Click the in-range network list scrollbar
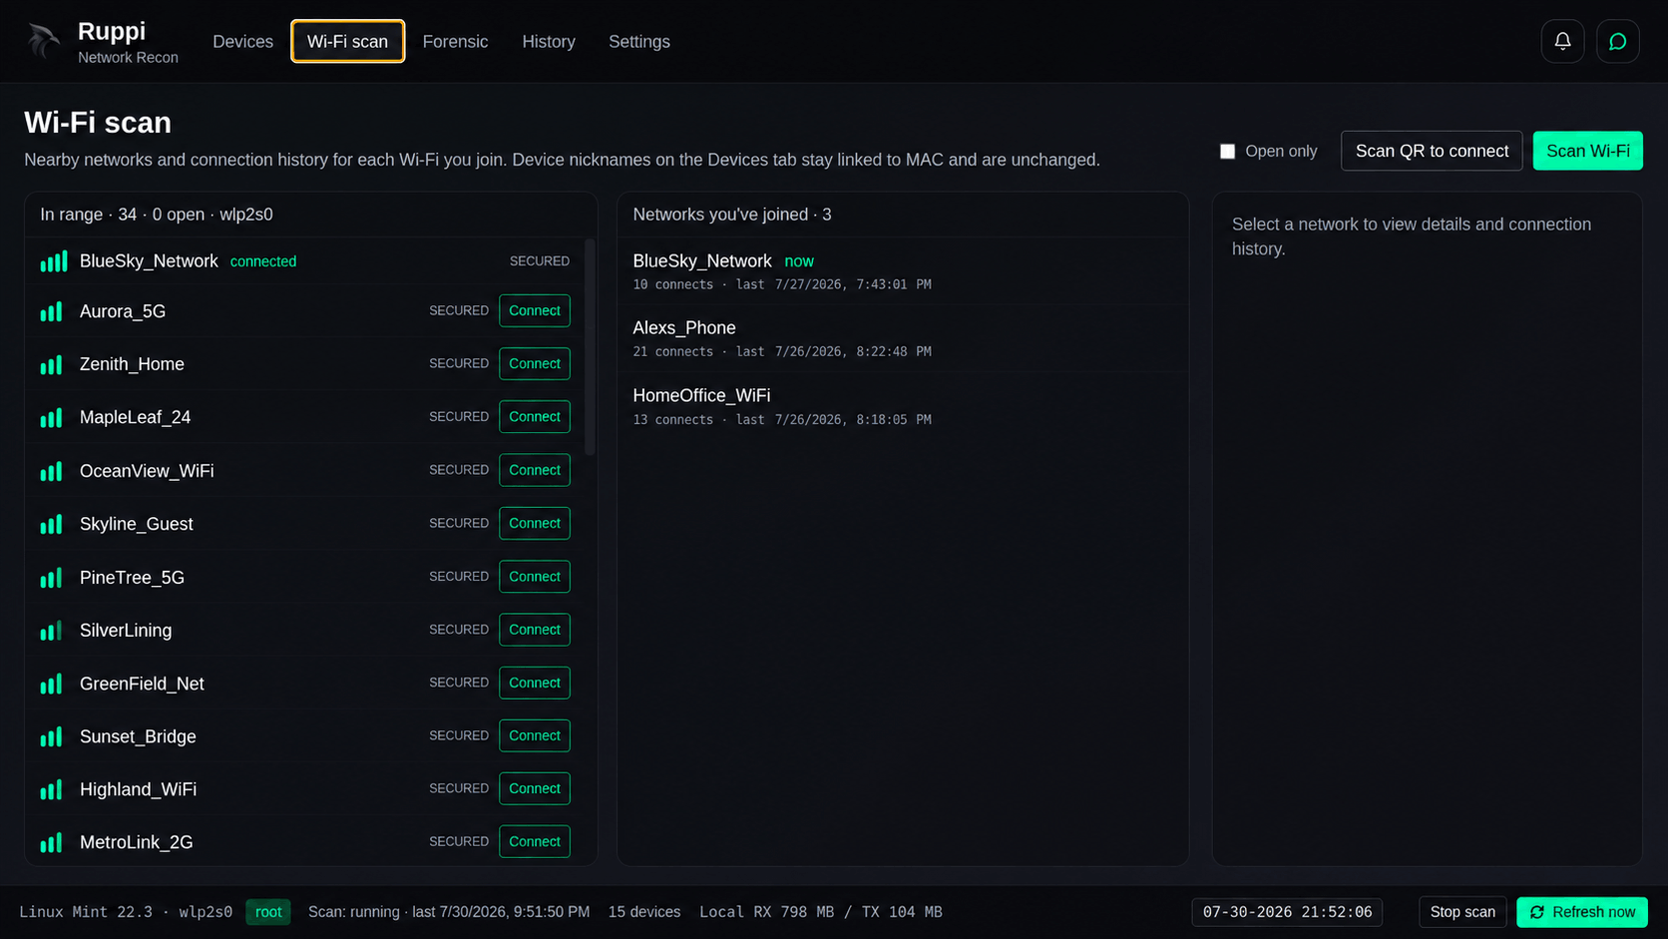 pos(590,346)
